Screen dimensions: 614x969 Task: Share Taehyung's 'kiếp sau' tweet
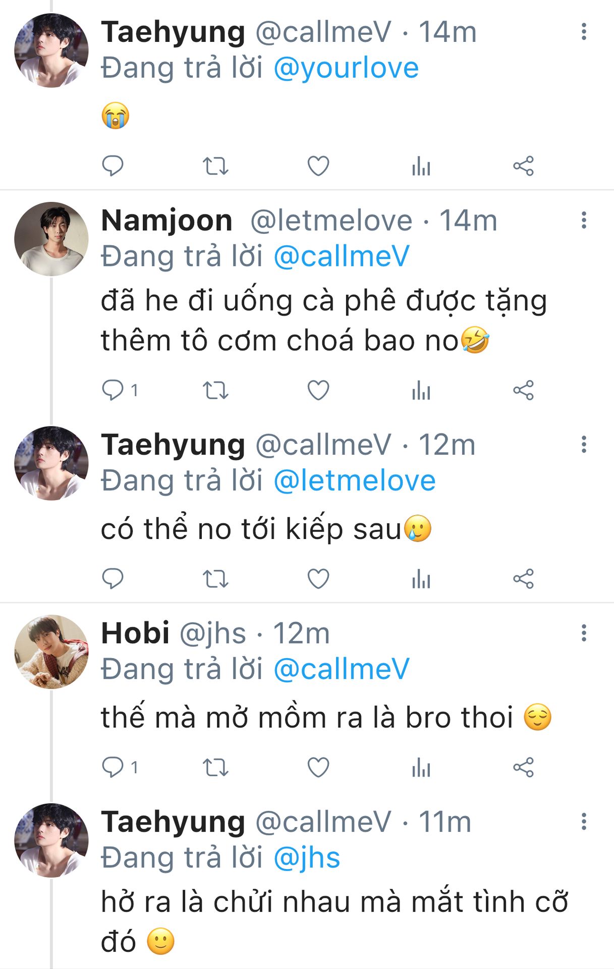pos(523,579)
